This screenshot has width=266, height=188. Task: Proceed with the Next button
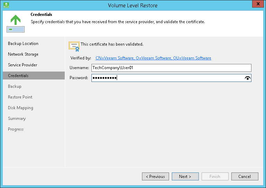click(x=185, y=177)
